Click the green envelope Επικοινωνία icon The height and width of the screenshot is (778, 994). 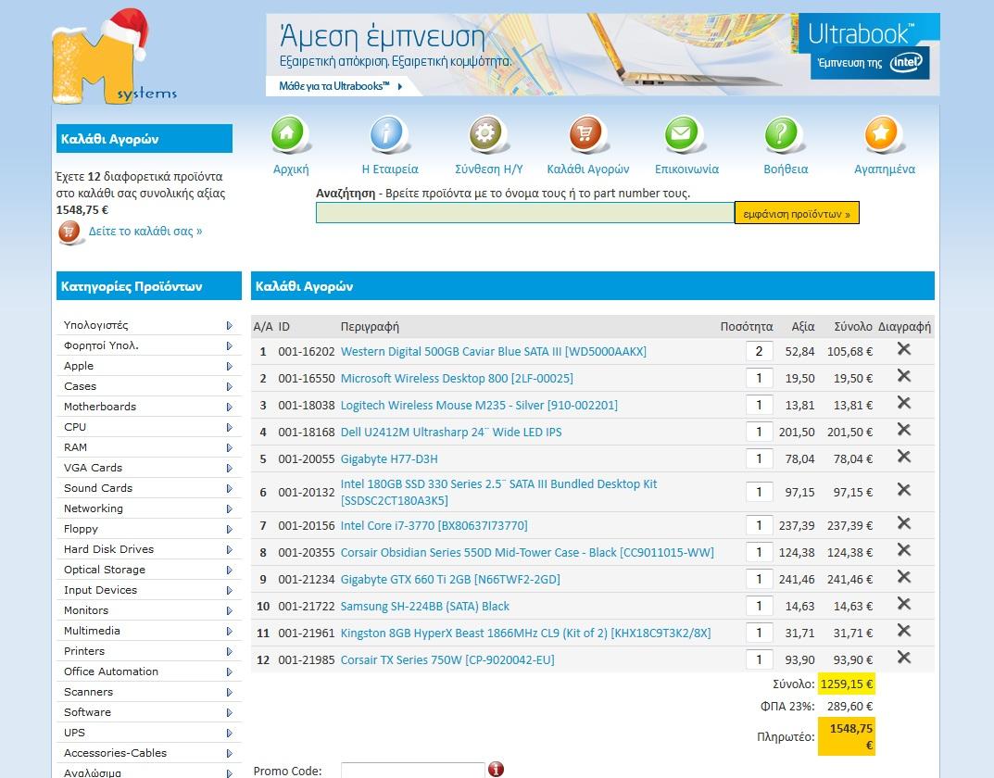686,135
